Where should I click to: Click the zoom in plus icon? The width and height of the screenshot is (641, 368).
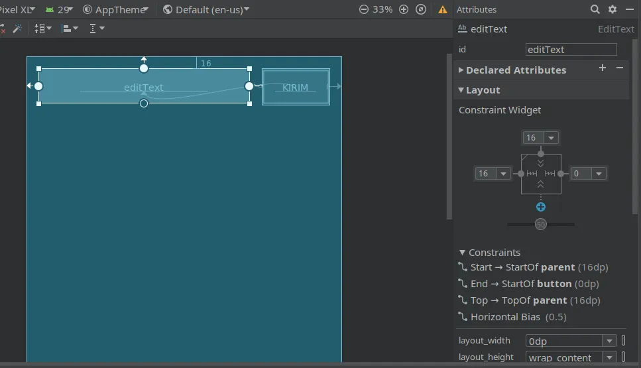[x=404, y=9]
